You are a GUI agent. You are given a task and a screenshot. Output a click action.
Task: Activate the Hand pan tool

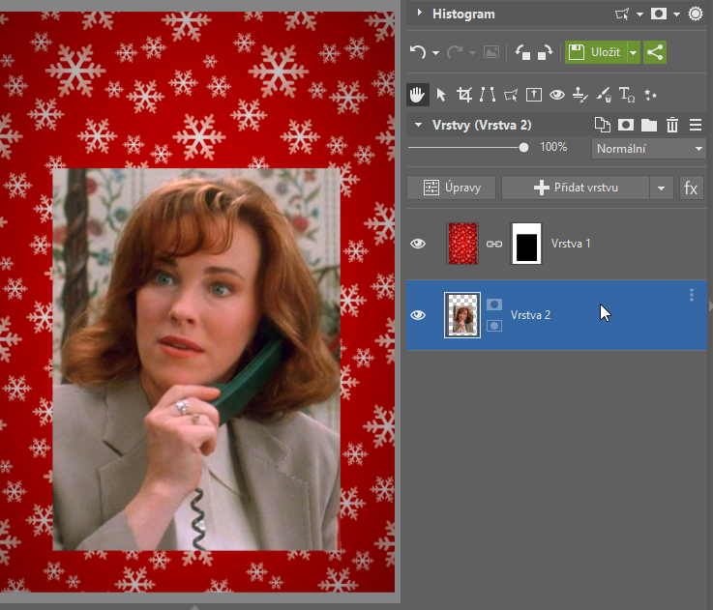(x=418, y=95)
